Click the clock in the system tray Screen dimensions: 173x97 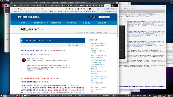tap(159, 96)
